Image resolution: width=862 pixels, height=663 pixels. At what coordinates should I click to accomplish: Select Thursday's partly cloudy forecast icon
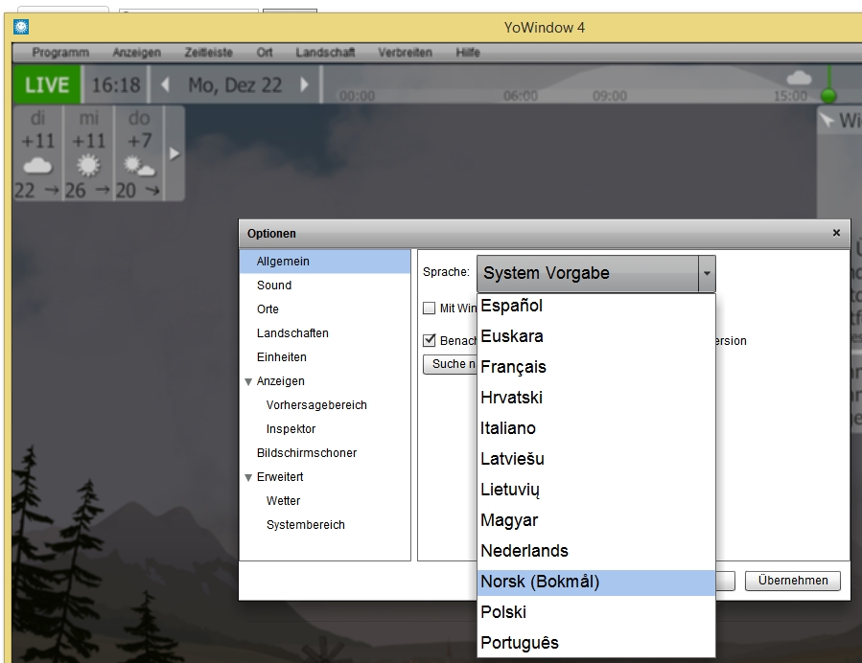(x=139, y=166)
